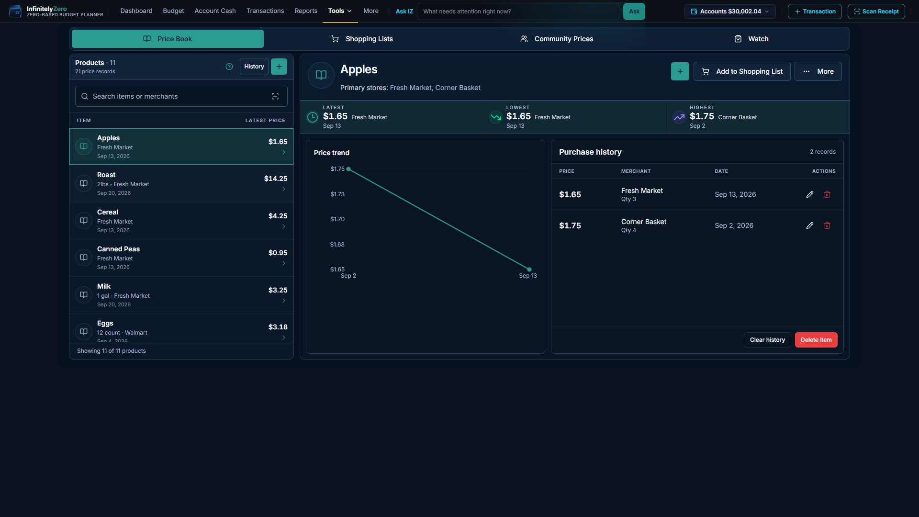
Task: Click the lowest price trend-down icon
Action: coord(496,117)
